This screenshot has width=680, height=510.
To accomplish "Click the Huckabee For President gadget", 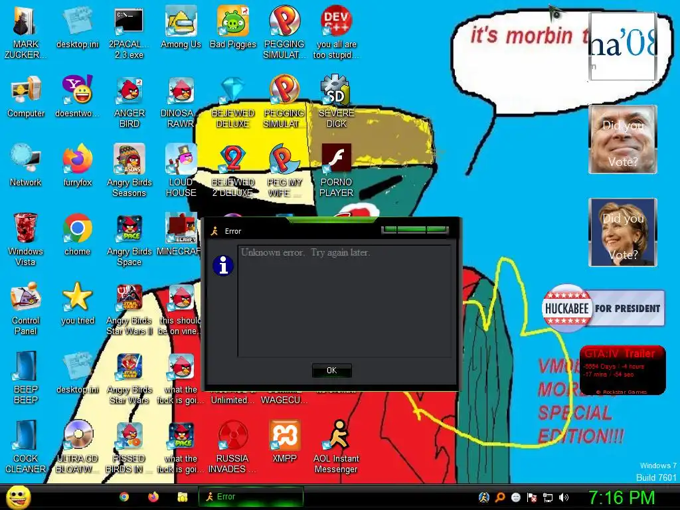I will click(x=603, y=308).
